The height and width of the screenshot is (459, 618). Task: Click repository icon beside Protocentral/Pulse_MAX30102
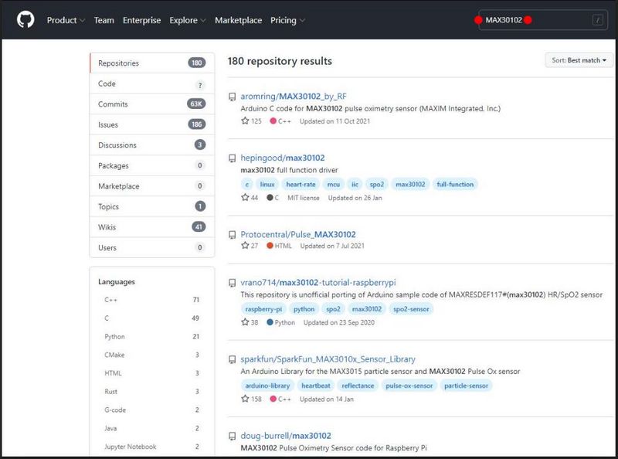(x=233, y=235)
